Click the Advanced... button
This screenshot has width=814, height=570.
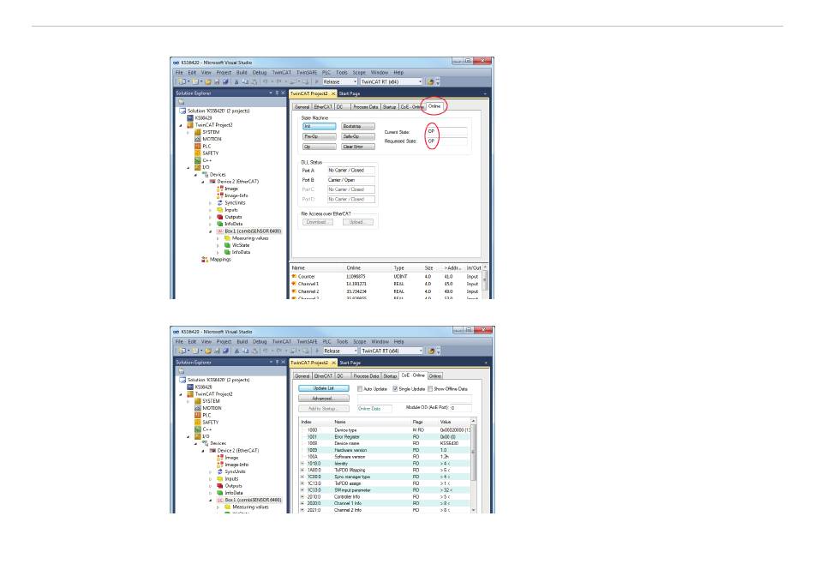[324, 399]
